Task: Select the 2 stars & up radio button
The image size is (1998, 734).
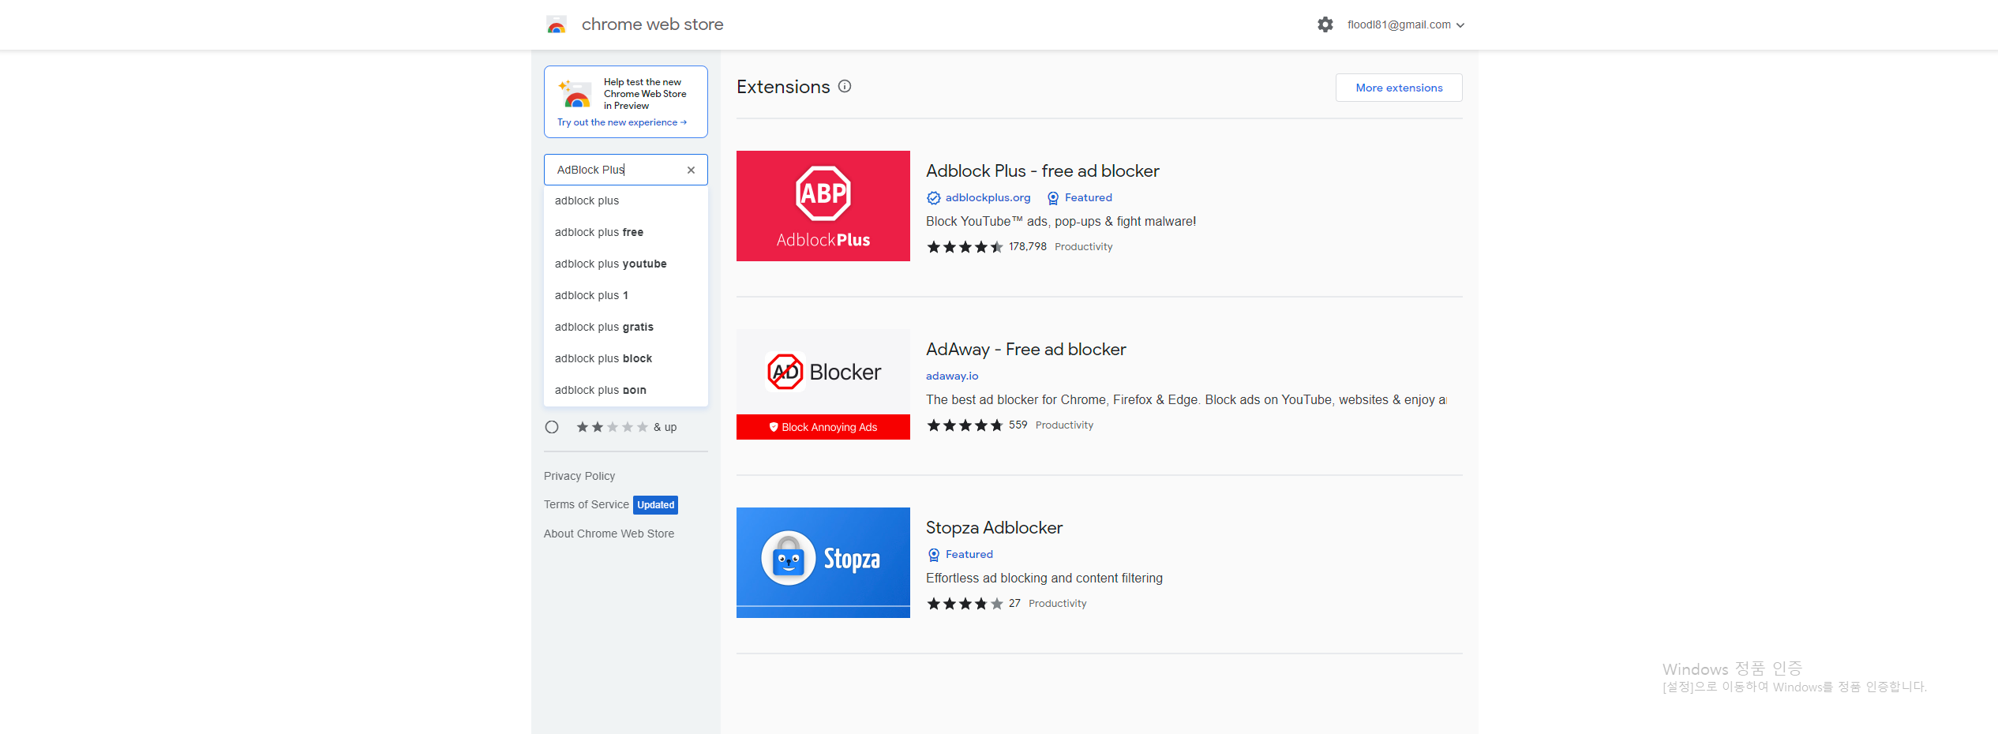Action: pyautogui.click(x=552, y=427)
